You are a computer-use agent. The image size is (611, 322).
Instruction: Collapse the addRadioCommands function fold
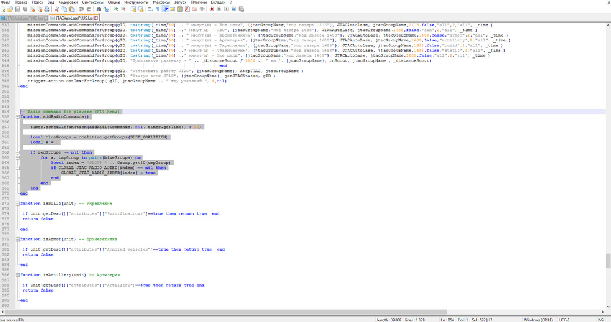pyautogui.click(x=18, y=116)
